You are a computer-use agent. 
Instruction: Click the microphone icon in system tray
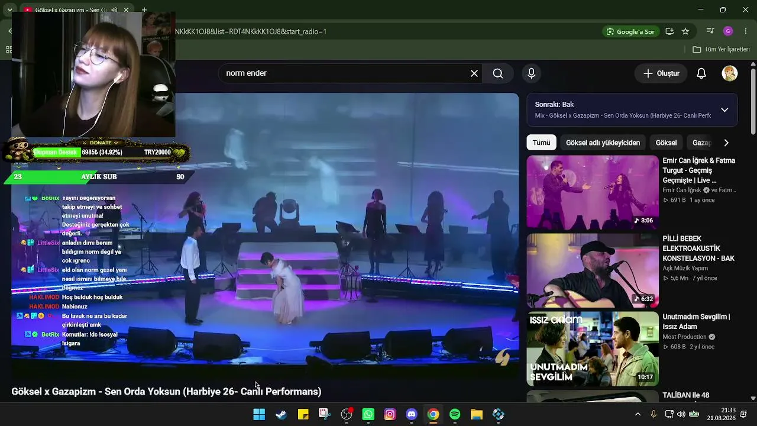(x=654, y=414)
